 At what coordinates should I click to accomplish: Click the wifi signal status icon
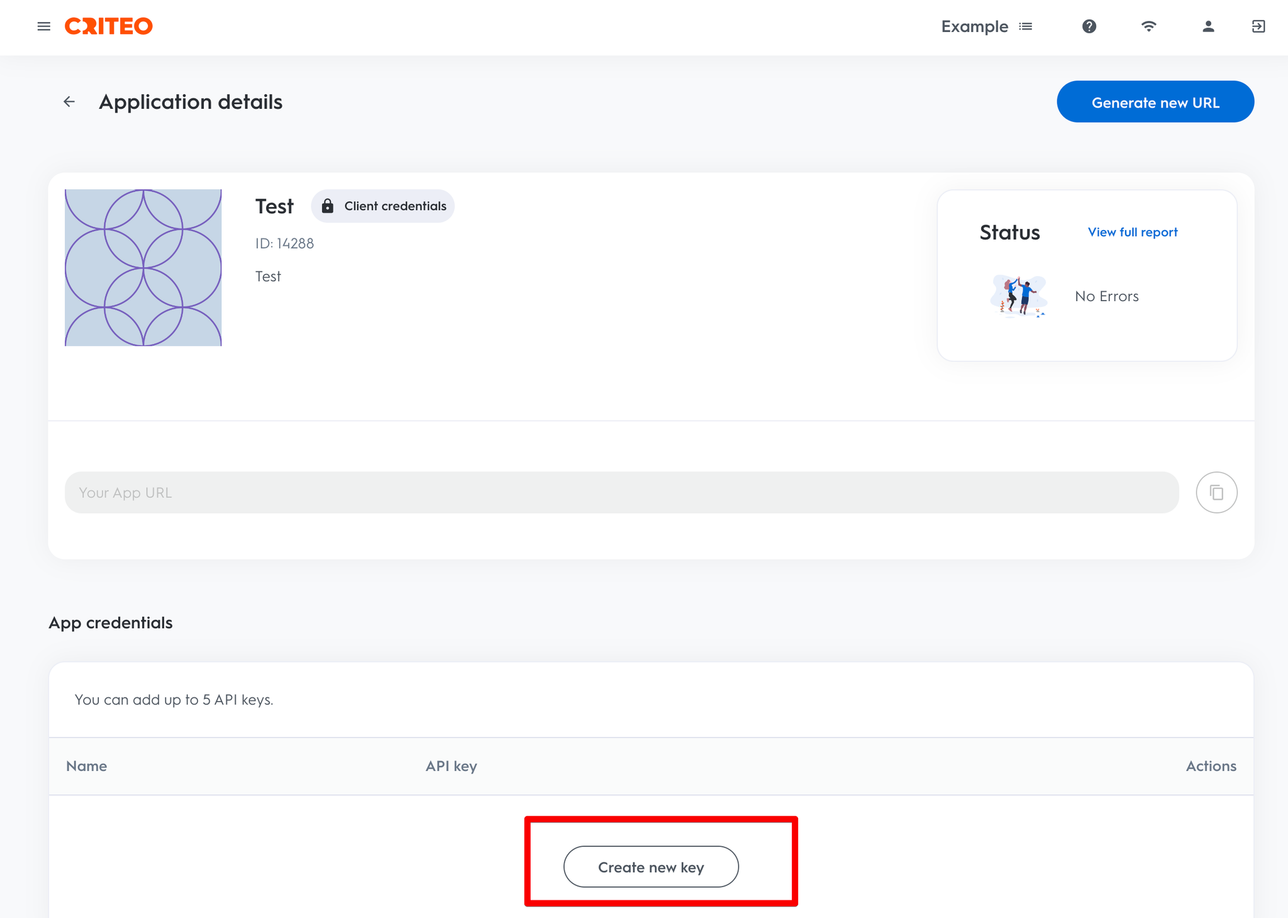1148,26
